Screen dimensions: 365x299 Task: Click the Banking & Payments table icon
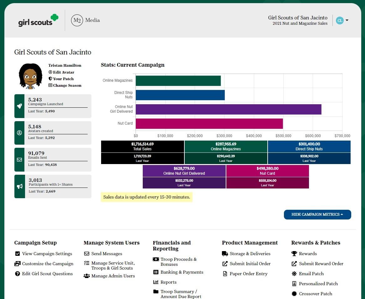156,272
